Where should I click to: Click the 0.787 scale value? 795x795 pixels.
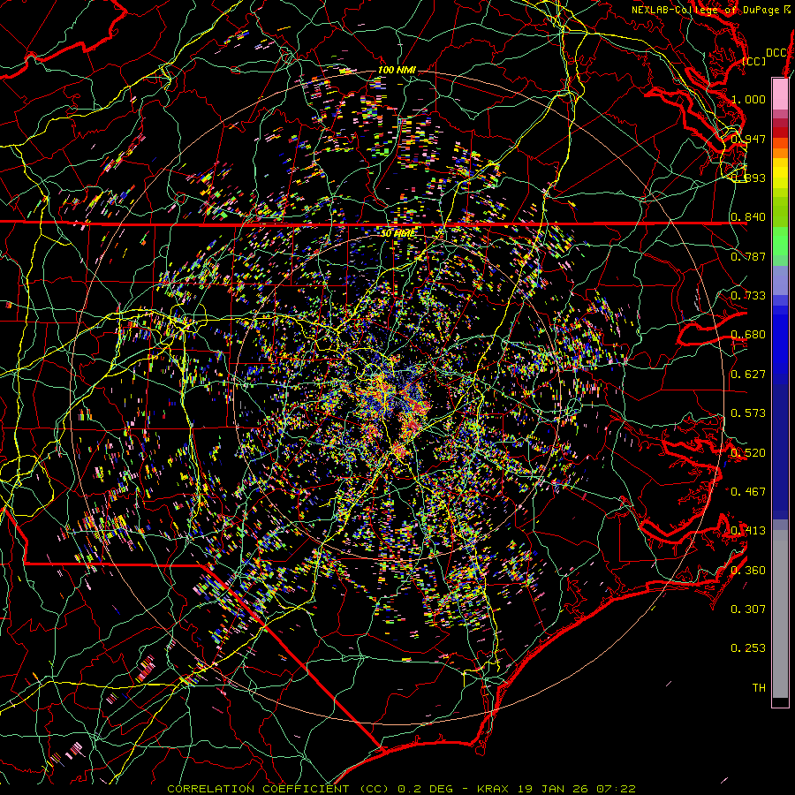pyautogui.click(x=748, y=256)
